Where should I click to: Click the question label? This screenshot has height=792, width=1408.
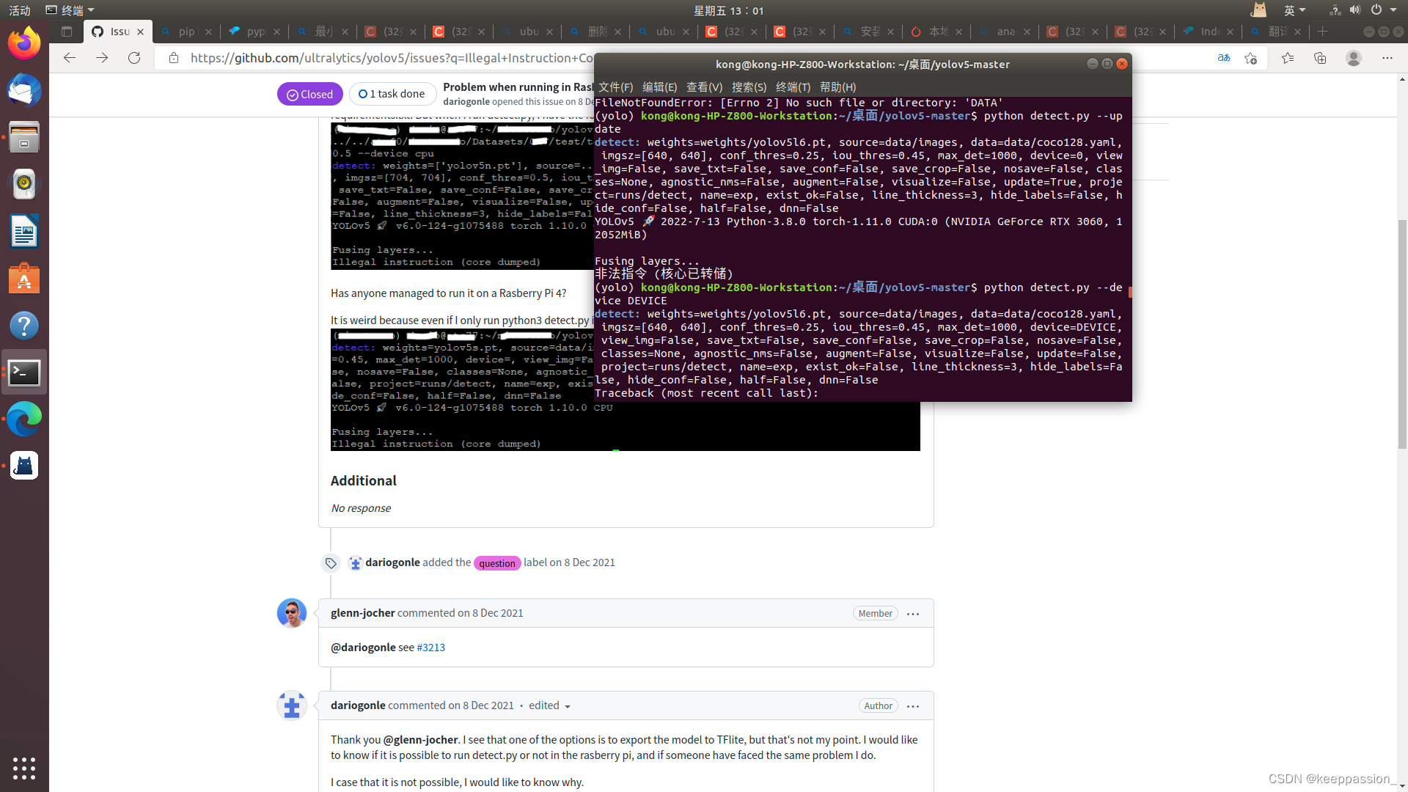click(497, 563)
